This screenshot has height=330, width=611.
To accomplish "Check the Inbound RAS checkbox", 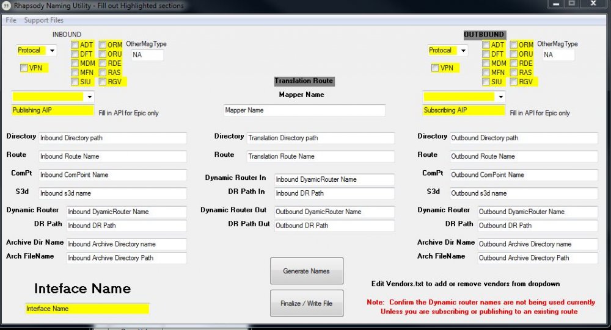I will coord(103,73).
